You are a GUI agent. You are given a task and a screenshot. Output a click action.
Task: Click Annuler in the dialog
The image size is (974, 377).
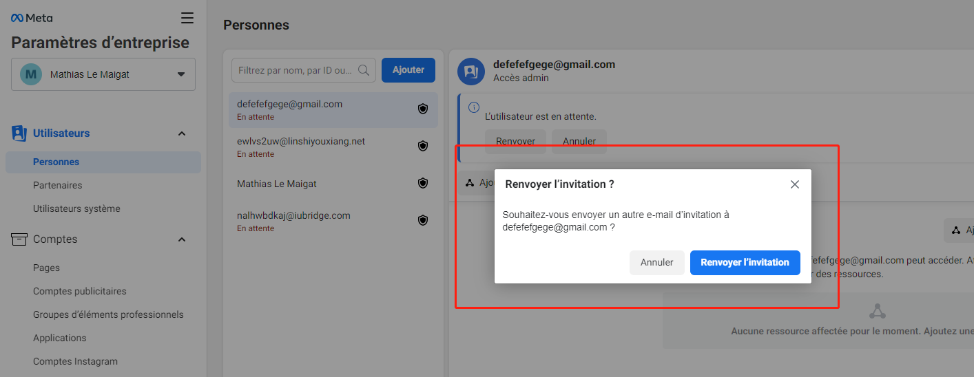click(657, 263)
